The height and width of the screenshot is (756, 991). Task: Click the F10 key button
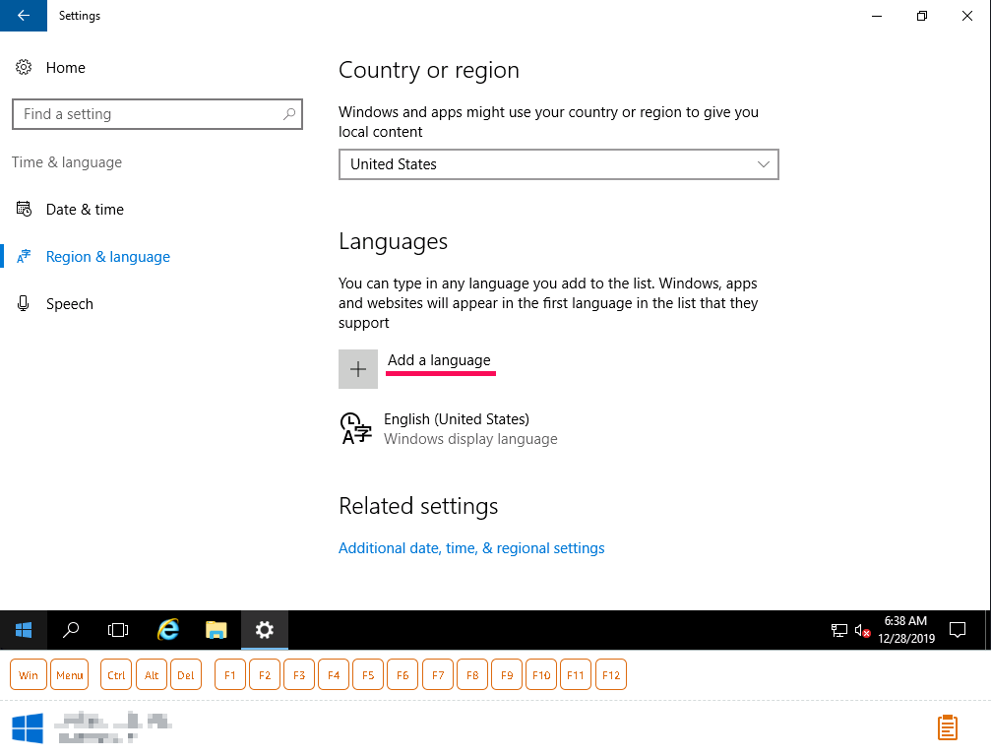[x=541, y=674]
